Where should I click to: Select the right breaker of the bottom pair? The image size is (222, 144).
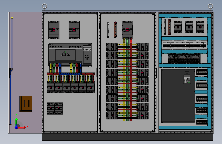59,109
